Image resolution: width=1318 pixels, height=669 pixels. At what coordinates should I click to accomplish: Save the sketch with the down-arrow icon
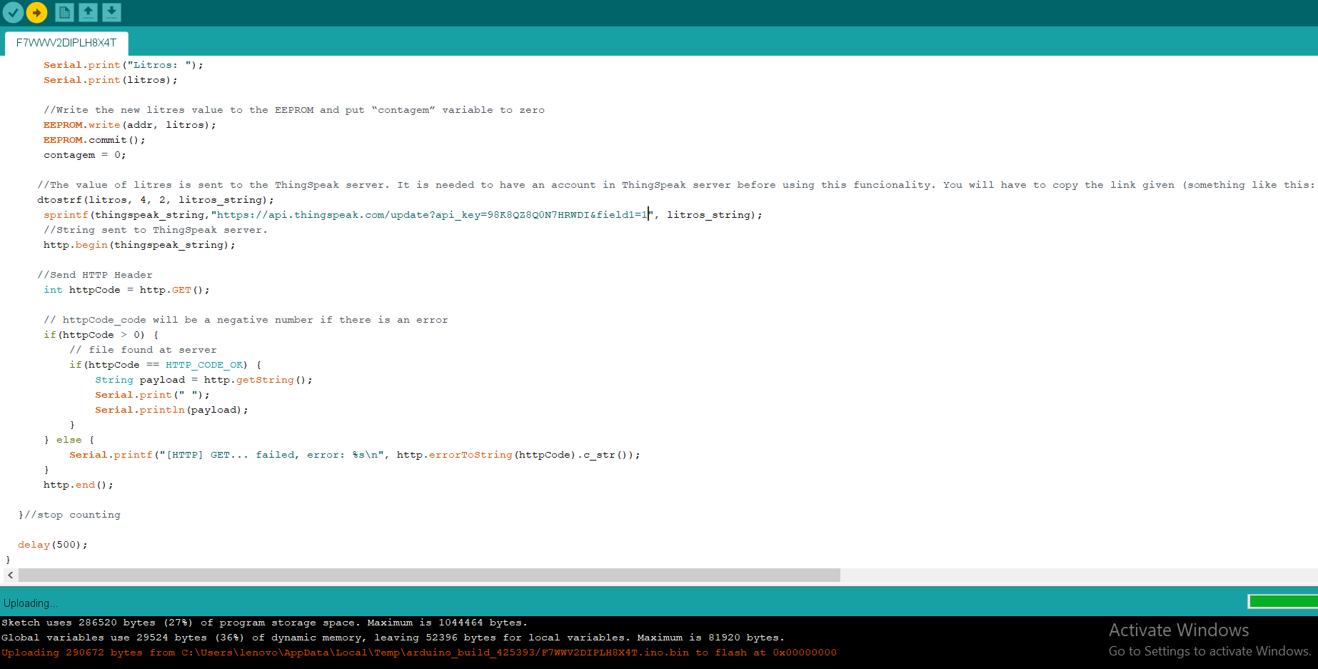point(111,12)
